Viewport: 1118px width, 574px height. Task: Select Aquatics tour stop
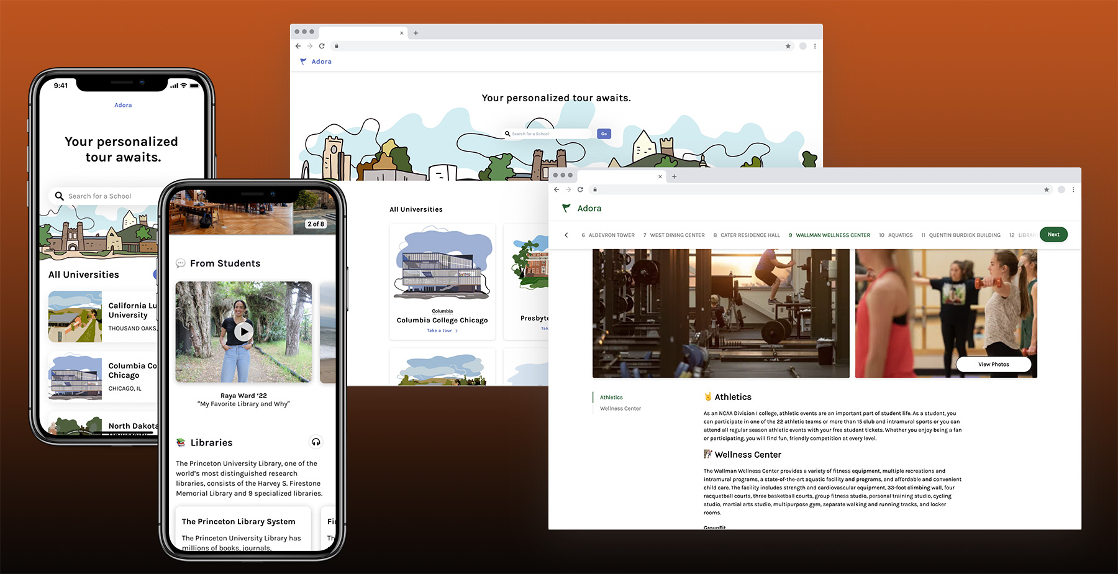pos(896,235)
